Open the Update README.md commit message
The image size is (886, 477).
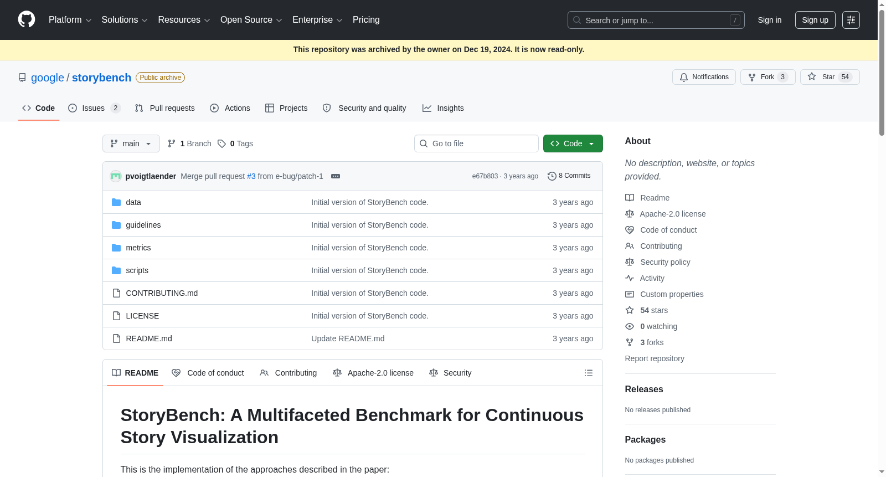(348, 338)
